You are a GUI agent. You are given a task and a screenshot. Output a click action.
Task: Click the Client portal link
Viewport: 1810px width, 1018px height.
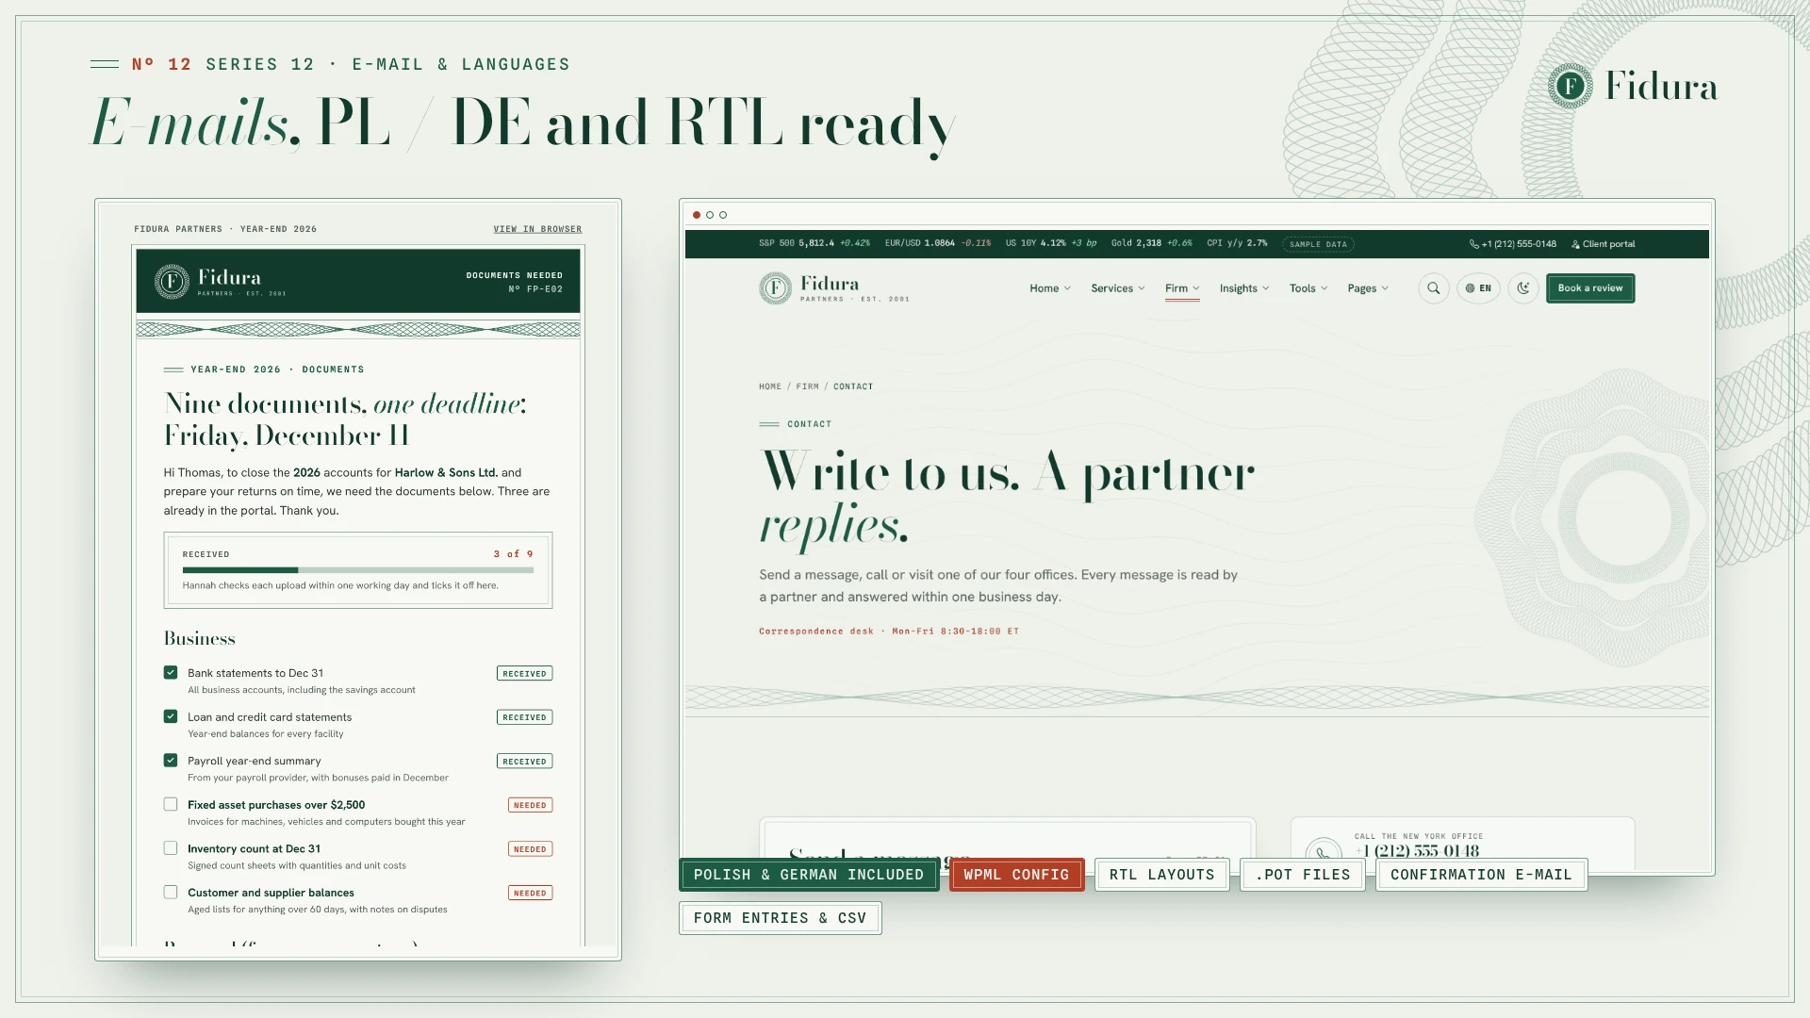coord(1603,244)
